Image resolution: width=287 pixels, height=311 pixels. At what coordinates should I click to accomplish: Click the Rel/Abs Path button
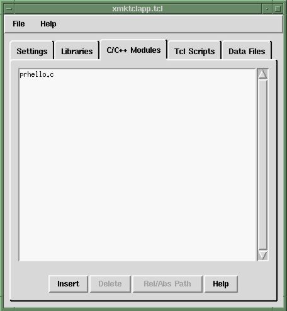click(x=167, y=284)
